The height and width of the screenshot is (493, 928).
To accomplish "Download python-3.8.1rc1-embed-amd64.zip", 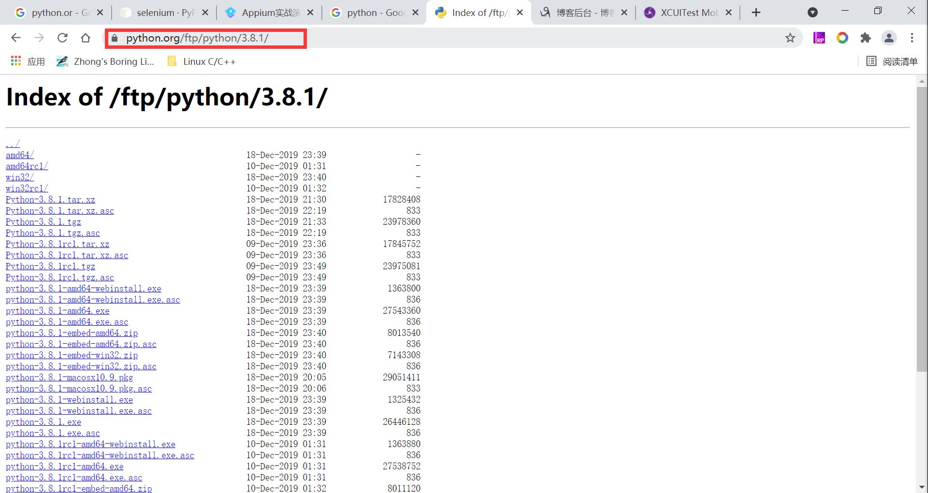I will coord(79,488).
